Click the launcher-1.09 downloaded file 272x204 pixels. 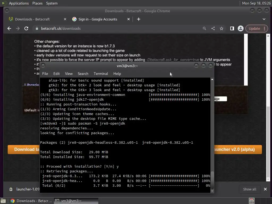point(24,189)
